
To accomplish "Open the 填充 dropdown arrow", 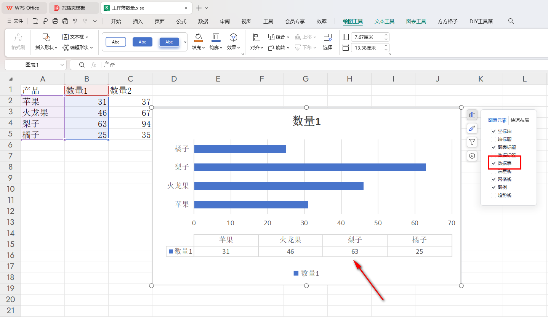I will click(203, 48).
